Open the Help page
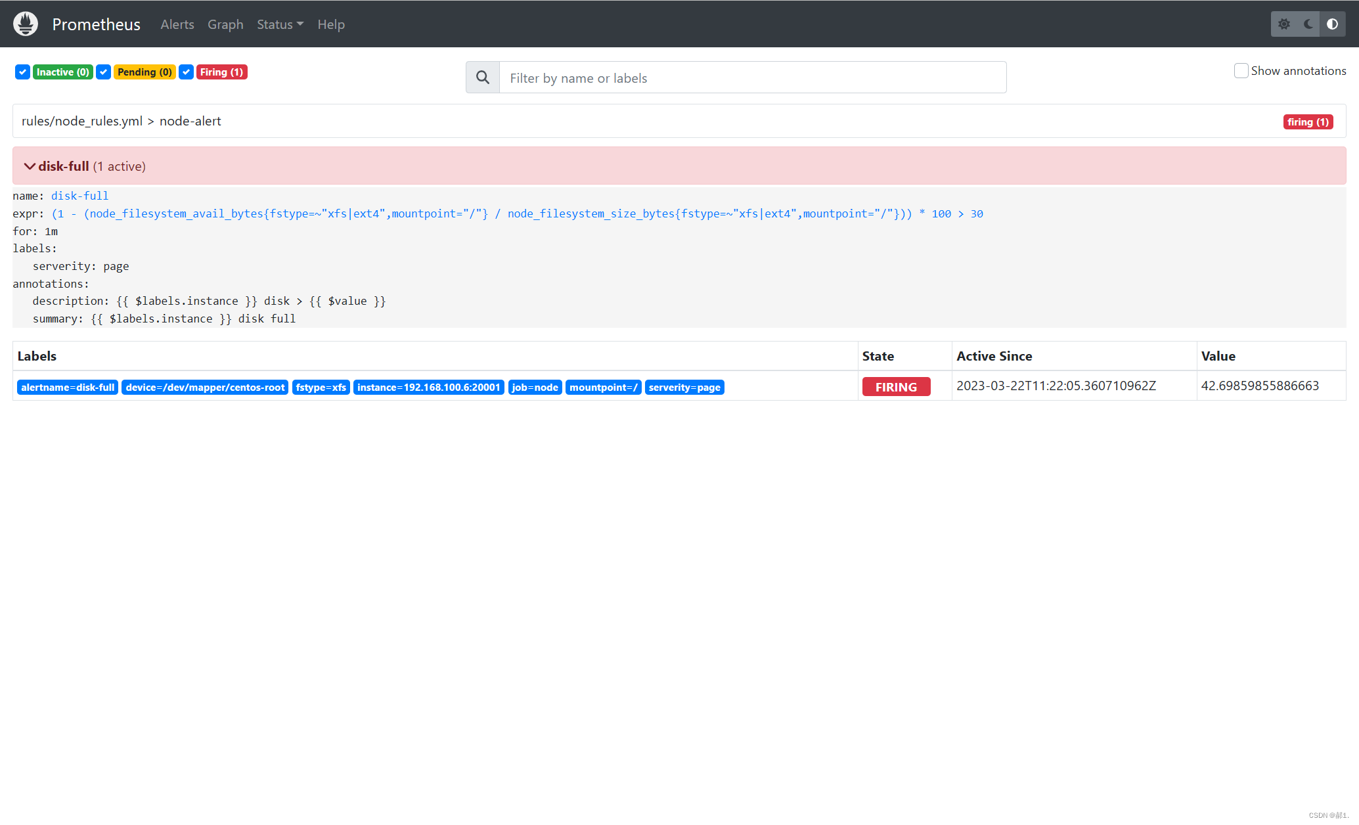The image size is (1359, 825). click(x=331, y=24)
